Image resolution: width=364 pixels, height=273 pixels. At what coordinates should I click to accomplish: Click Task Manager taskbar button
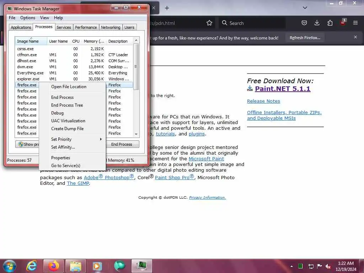[141, 266]
